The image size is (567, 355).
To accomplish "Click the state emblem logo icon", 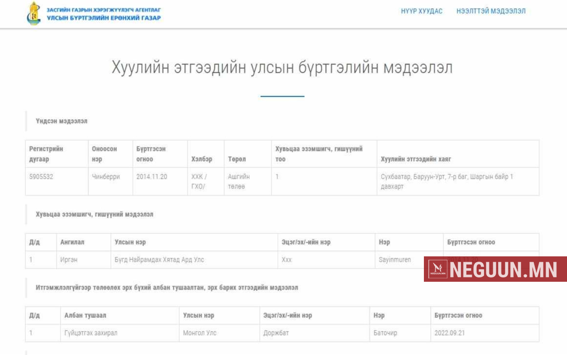I will (x=34, y=14).
